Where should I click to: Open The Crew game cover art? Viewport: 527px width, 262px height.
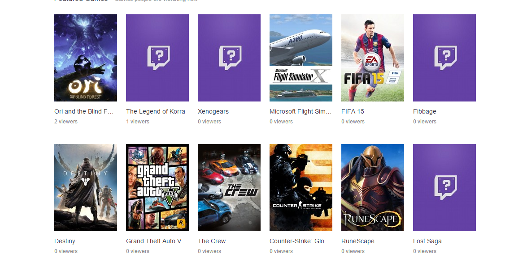[x=229, y=187]
